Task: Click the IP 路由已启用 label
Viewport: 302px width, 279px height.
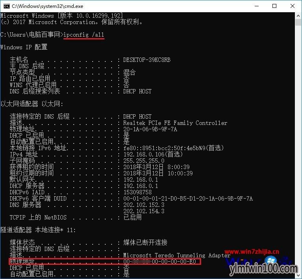Action: click(30, 78)
